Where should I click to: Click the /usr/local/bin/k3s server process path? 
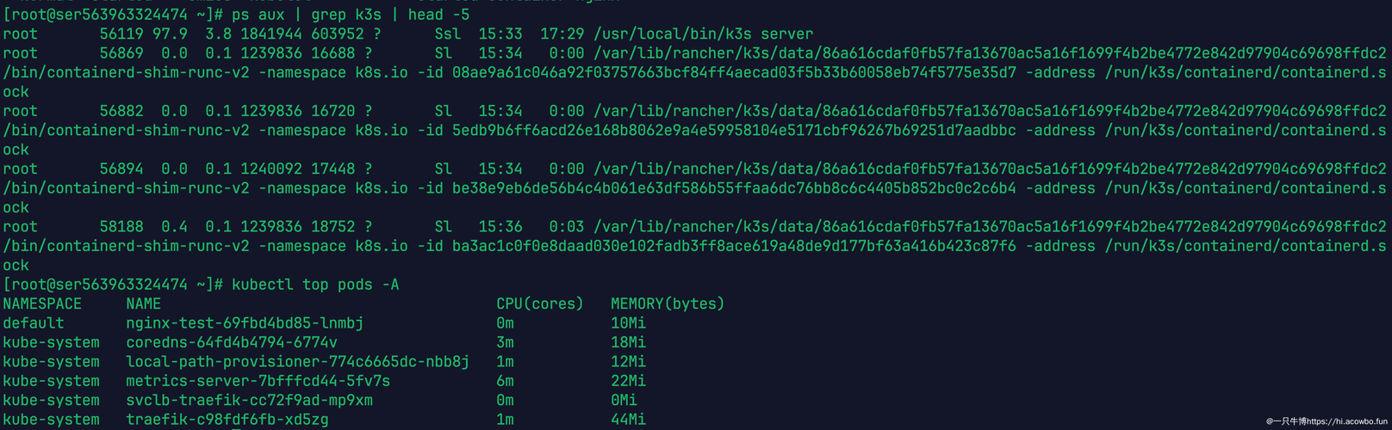coord(703,34)
